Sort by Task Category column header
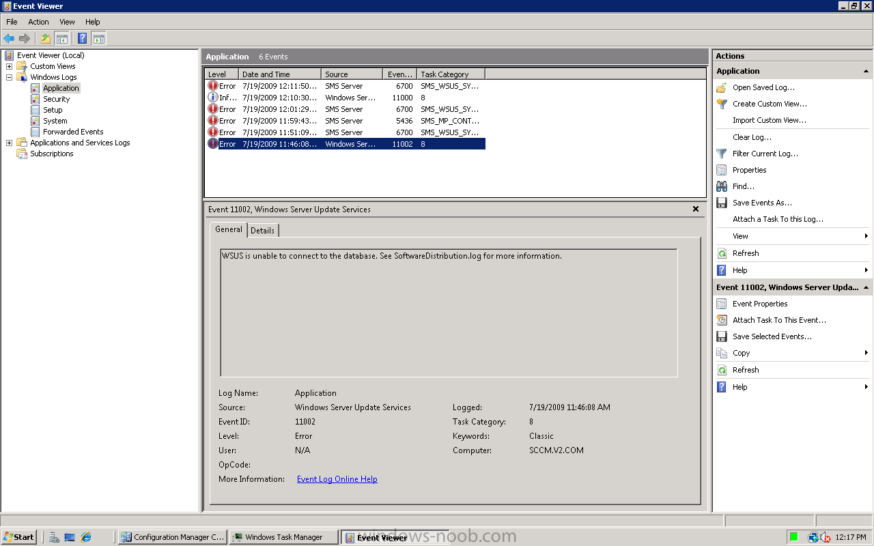Screen dimensions: 874x546 click(x=451, y=74)
